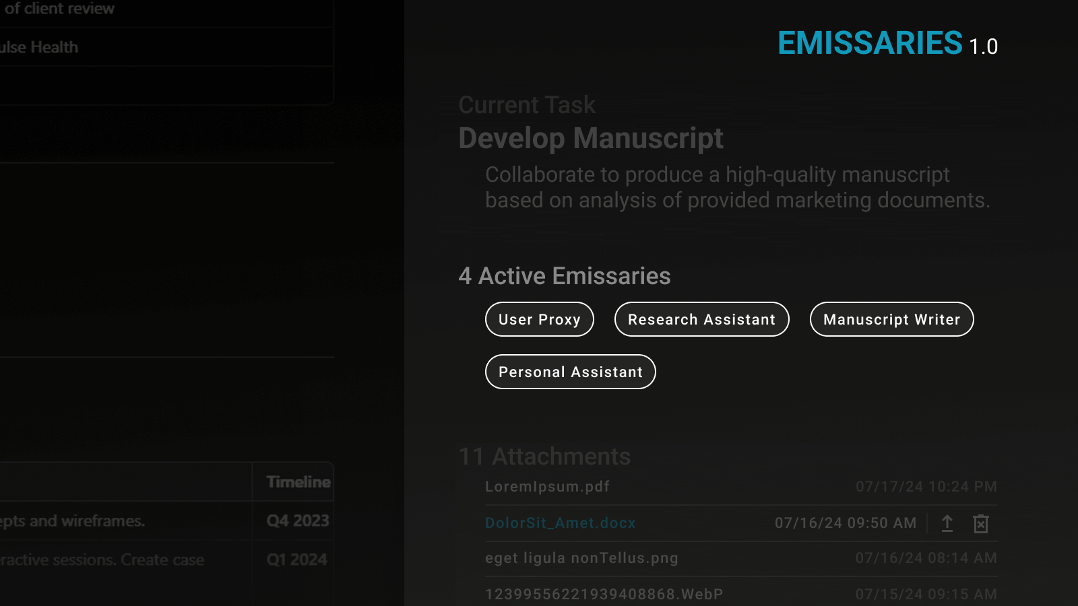Open the LoremIpsum.pdf attachment

coord(547,486)
